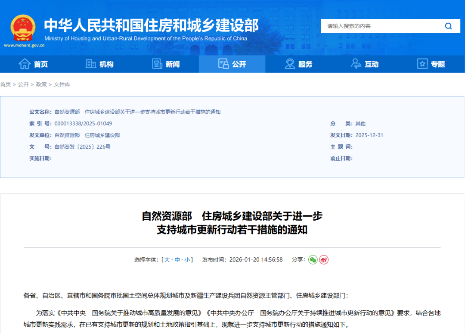The height and width of the screenshot is (334, 465).
Task: Click the 新闻 newspaper icon
Action: point(157,64)
